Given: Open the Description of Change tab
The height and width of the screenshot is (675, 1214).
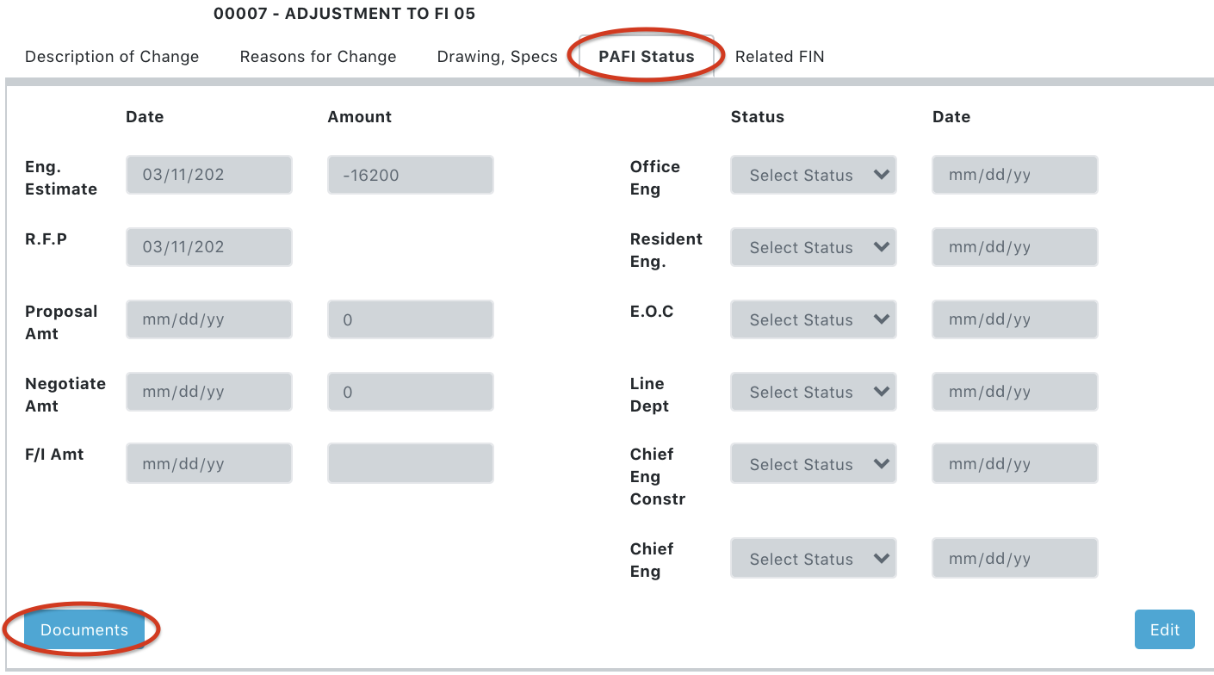Looking at the screenshot, I should click(x=112, y=57).
